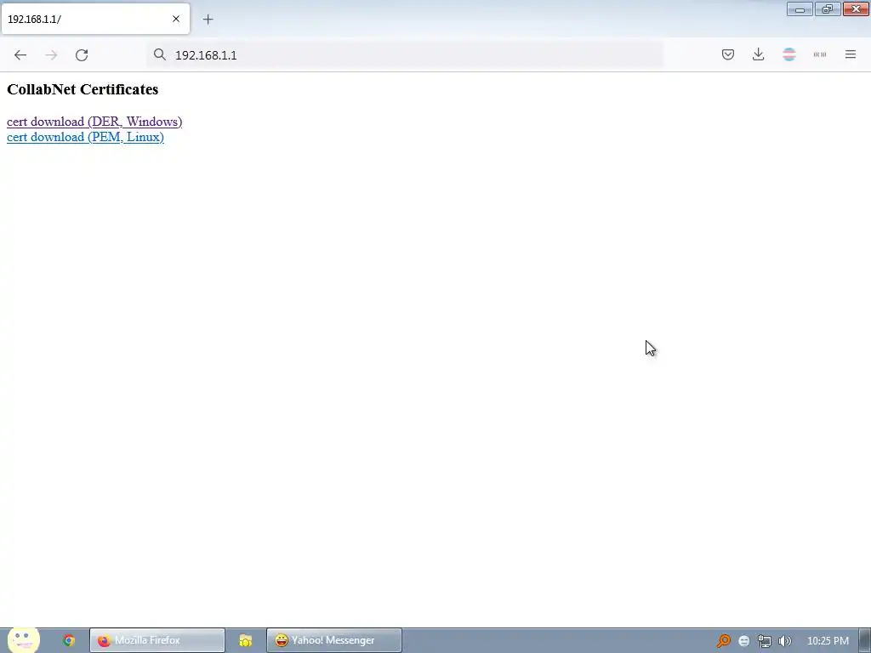Go back to the previous page

(x=20, y=55)
